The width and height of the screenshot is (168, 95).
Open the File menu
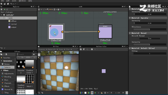click(2, 1)
